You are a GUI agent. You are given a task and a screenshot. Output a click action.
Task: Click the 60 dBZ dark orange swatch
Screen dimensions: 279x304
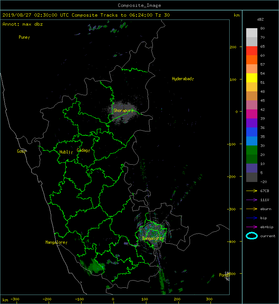(x=252, y=60)
